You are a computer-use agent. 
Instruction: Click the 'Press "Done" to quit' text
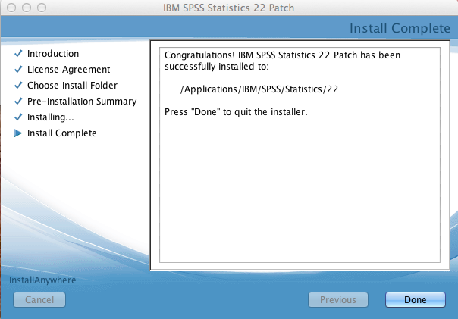pyautogui.click(x=236, y=112)
